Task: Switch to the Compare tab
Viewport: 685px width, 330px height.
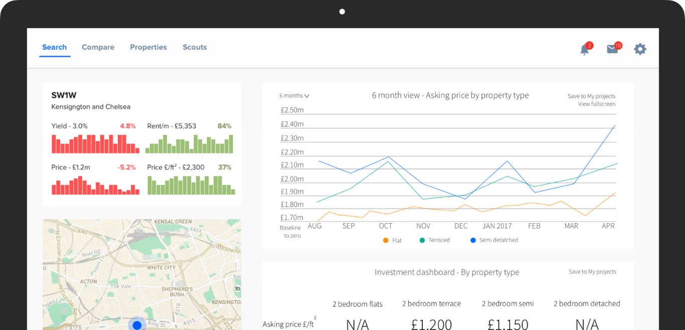Action: coord(98,47)
